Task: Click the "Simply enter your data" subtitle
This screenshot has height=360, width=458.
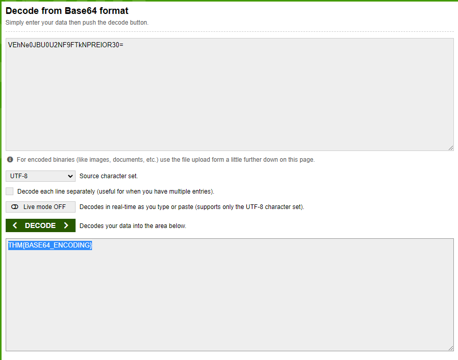Action: point(77,23)
